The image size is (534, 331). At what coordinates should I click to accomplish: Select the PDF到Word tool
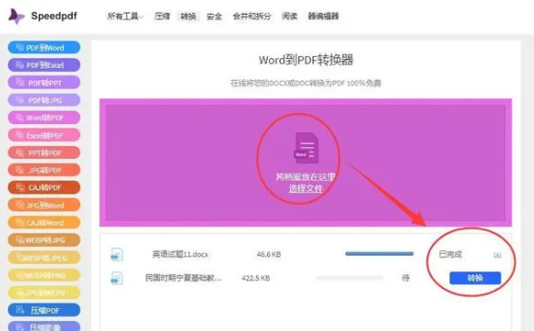pyautogui.click(x=44, y=48)
